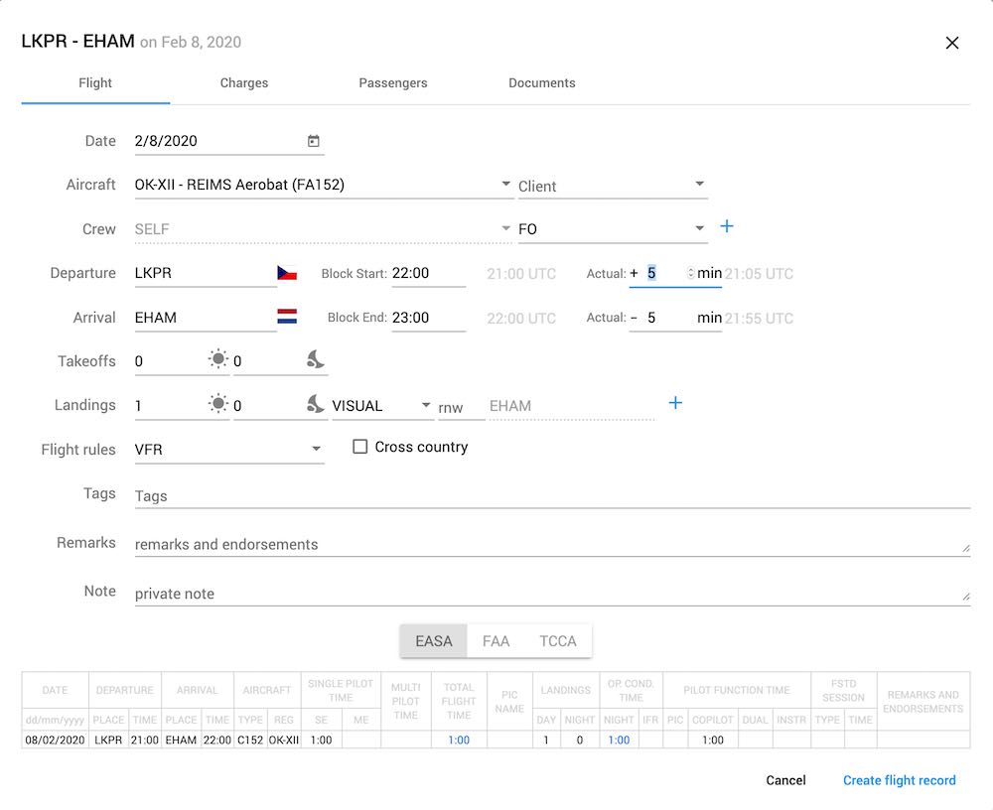Click the Czech flag next to LKPR
The width and height of the screenshot is (993, 810).
tap(287, 273)
